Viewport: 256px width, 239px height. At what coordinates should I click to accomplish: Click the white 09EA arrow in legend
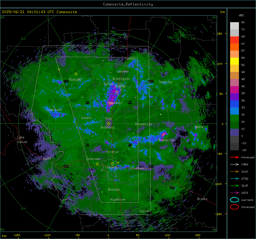(234, 165)
